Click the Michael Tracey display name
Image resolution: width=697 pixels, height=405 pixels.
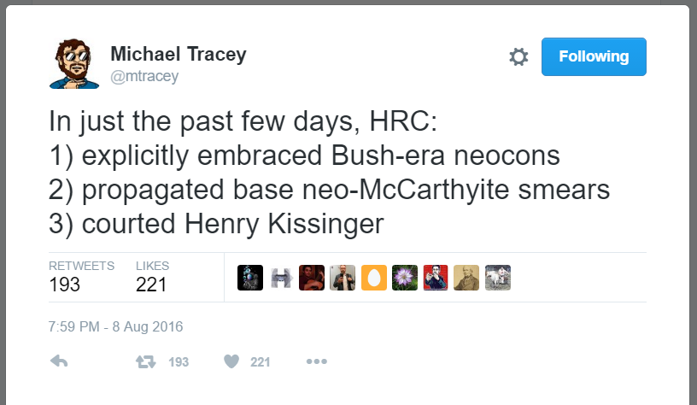point(178,55)
